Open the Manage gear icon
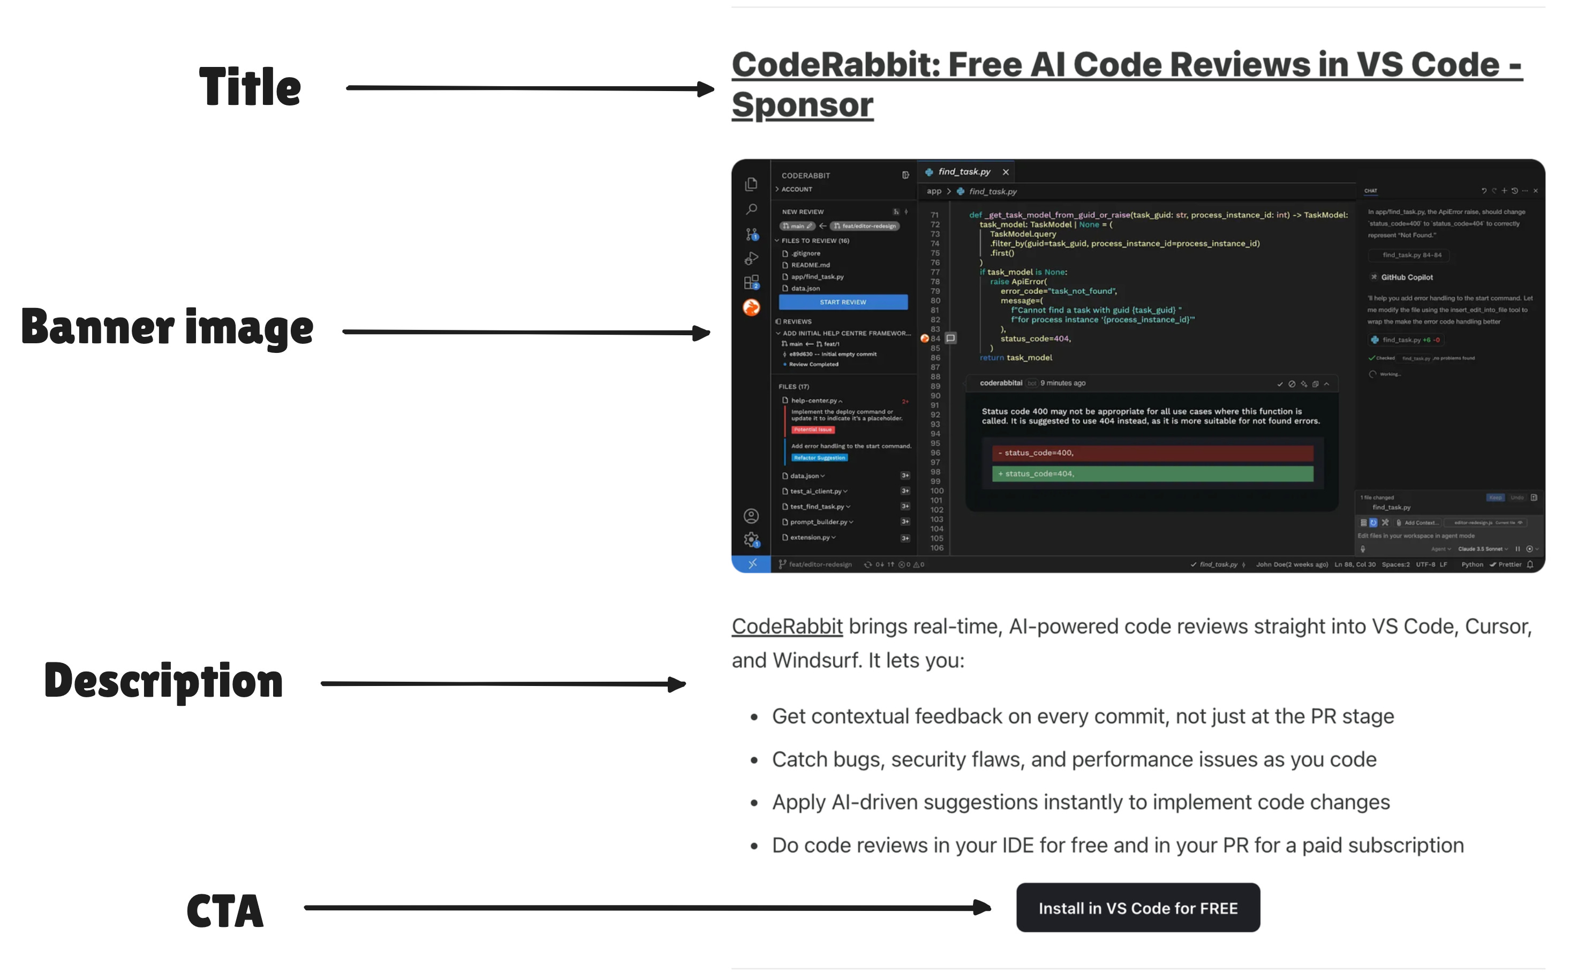 751,539
